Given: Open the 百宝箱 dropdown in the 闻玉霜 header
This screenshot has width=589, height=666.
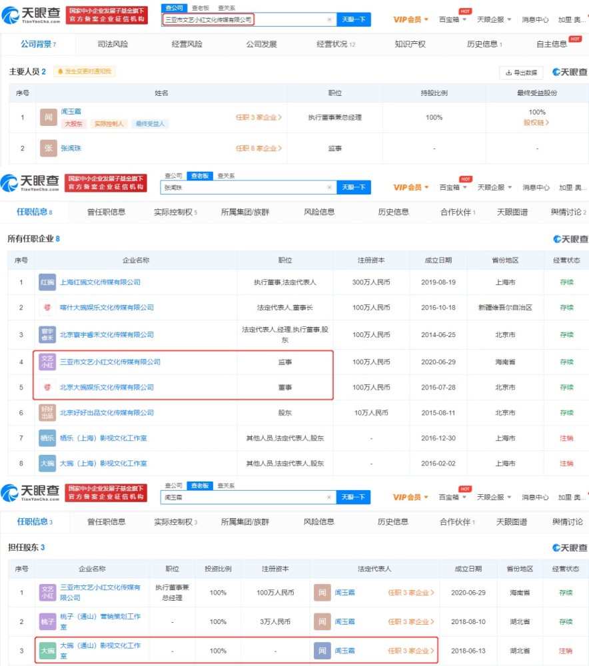Looking at the screenshot, I should point(452,497).
